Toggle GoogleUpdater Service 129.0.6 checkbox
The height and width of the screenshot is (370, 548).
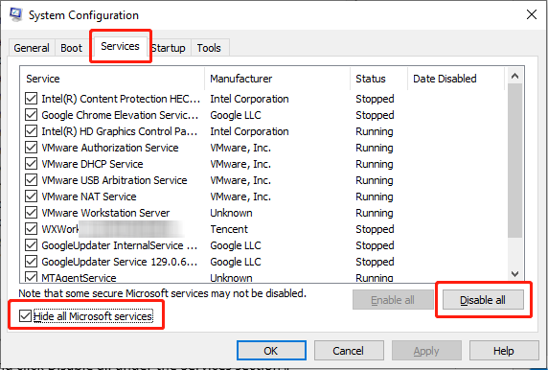(31, 262)
